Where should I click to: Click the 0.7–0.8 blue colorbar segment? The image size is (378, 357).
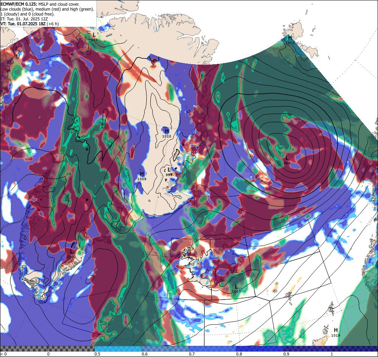pyautogui.click(x=212, y=349)
